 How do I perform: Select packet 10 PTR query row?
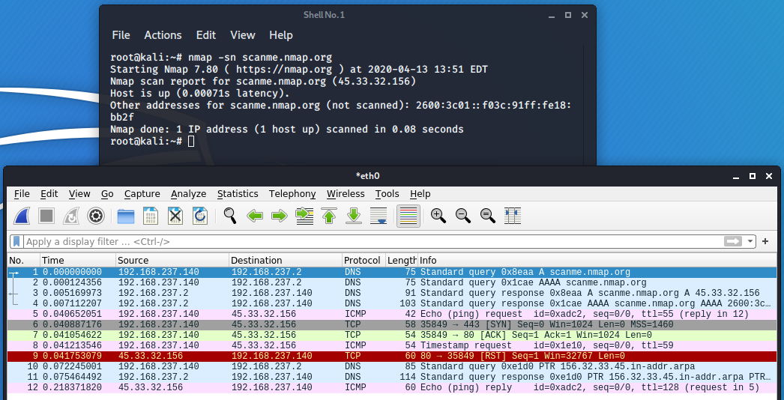tap(393, 366)
